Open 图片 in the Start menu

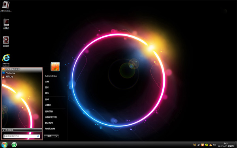point(47,88)
